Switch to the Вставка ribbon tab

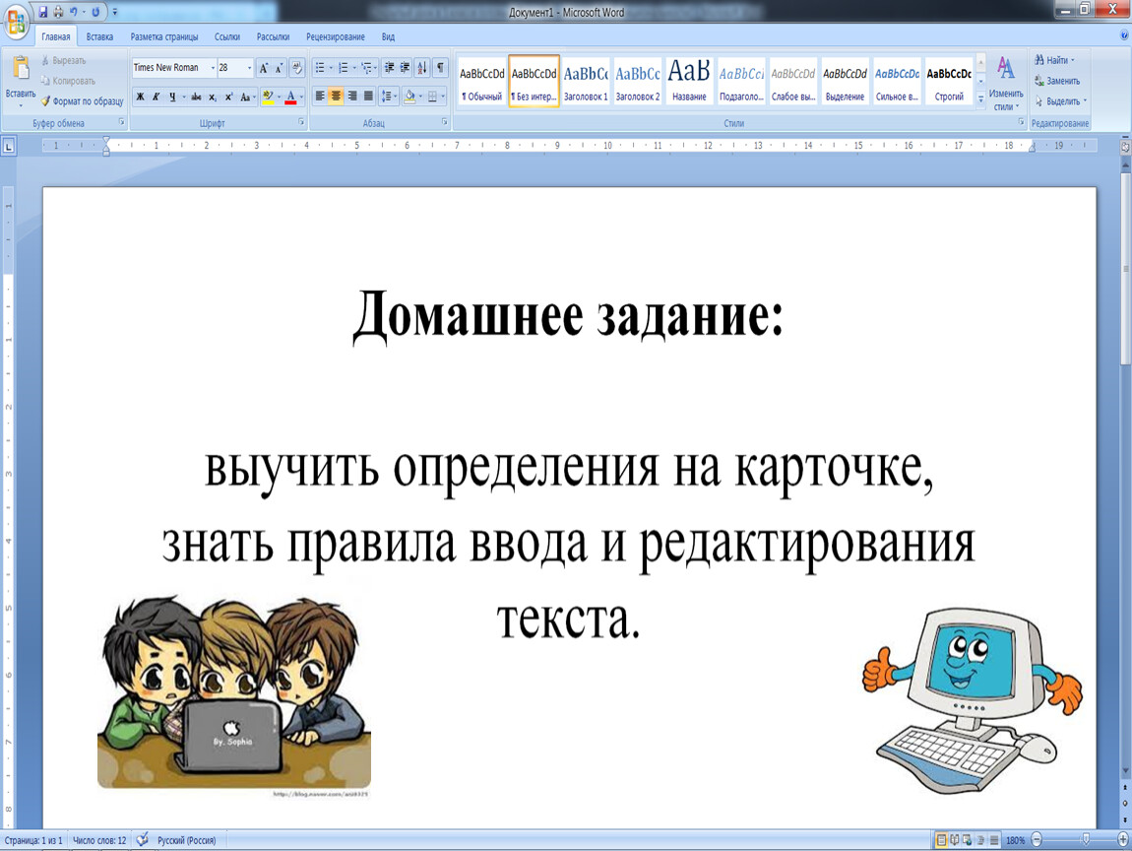pyautogui.click(x=99, y=36)
